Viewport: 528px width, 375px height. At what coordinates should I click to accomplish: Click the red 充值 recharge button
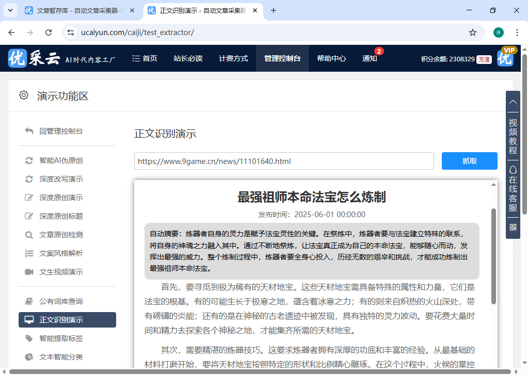(x=484, y=59)
